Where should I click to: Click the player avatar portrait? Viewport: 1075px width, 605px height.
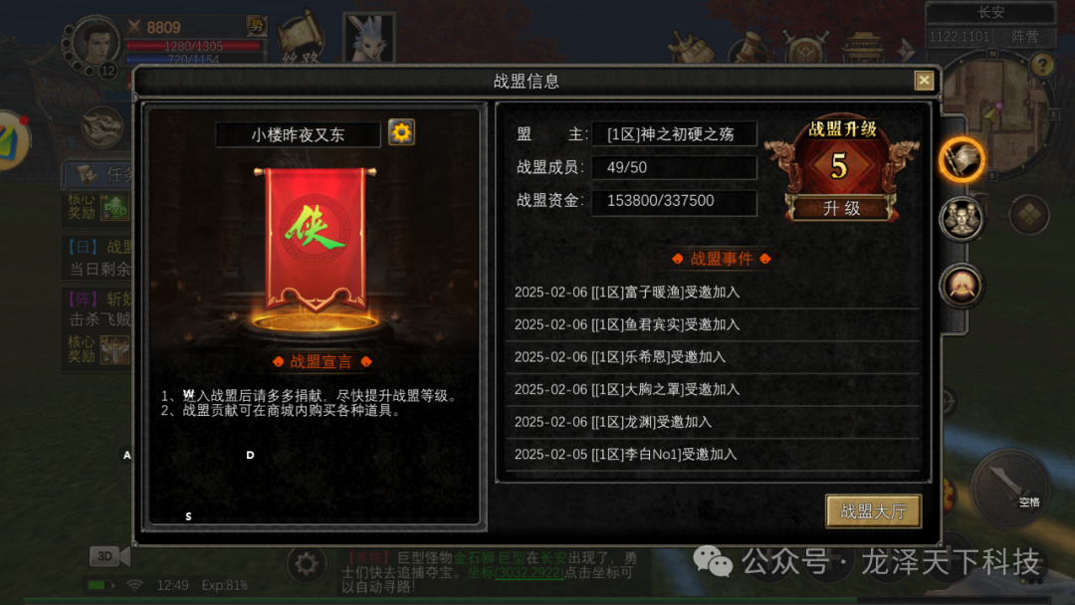pos(95,45)
